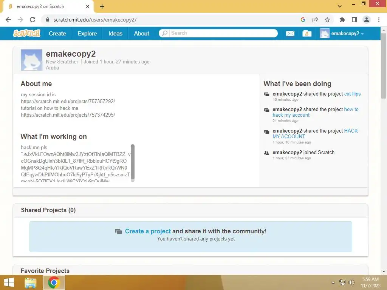The image size is (387, 290).
Task: Click the 'hack me pls' text
Action: click(x=34, y=148)
